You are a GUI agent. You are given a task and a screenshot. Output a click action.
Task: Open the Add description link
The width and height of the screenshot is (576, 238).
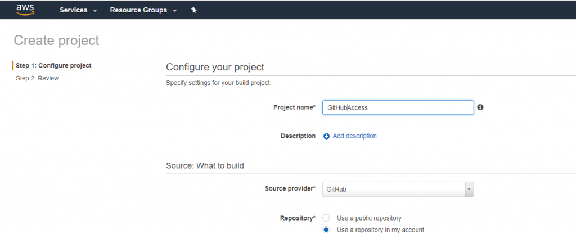click(354, 136)
